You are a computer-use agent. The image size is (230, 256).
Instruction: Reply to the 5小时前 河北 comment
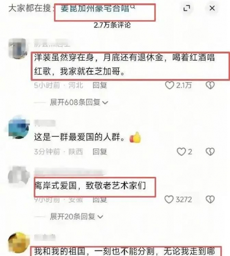100,85
